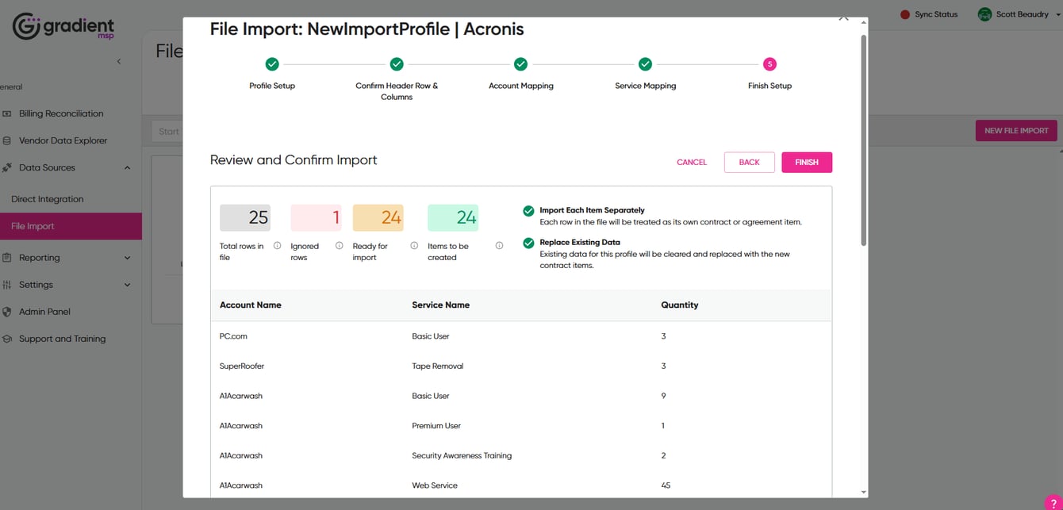Click the red Sync Status indicator dot
This screenshot has width=1063, height=510.
905,14
